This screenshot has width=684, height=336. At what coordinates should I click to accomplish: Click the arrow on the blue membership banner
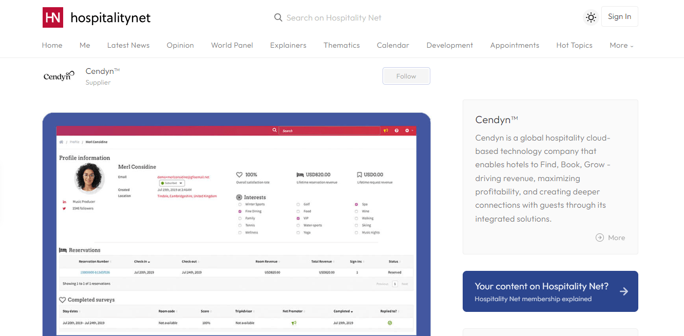tap(624, 291)
